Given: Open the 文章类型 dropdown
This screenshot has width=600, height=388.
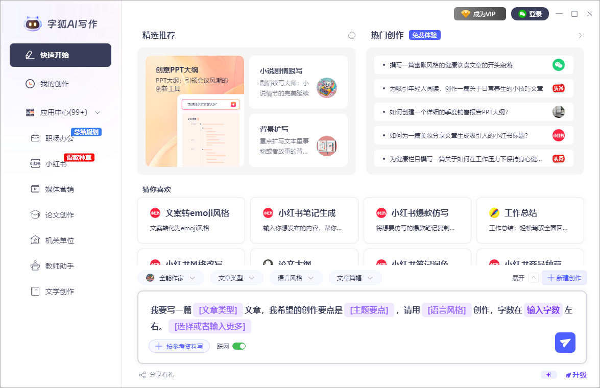Looking at the screenshot, I should click(x=236, y=278).
